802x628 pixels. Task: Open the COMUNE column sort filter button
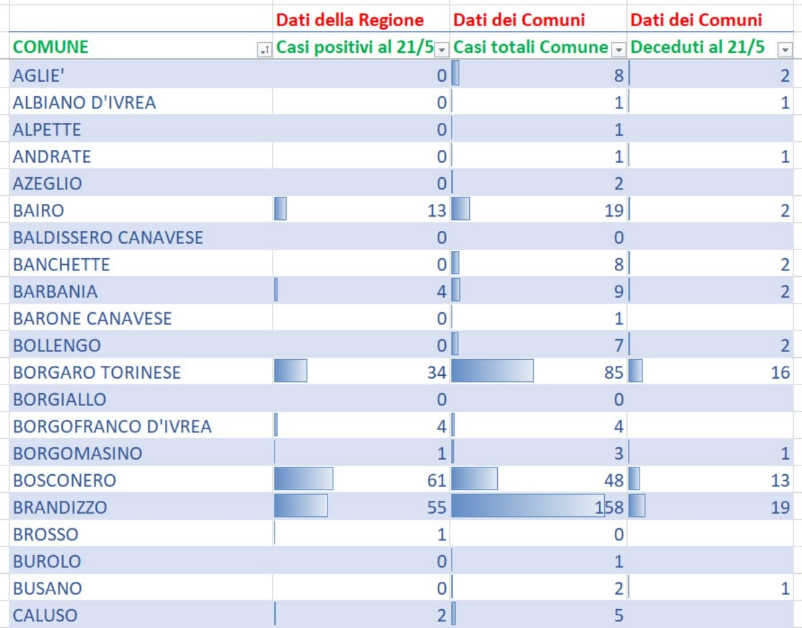tap(265, 49)
